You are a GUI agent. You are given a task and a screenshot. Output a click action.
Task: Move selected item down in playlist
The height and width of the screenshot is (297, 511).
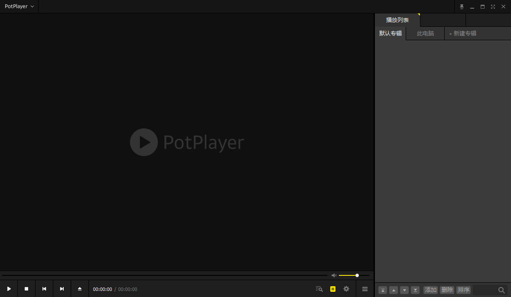404,290
